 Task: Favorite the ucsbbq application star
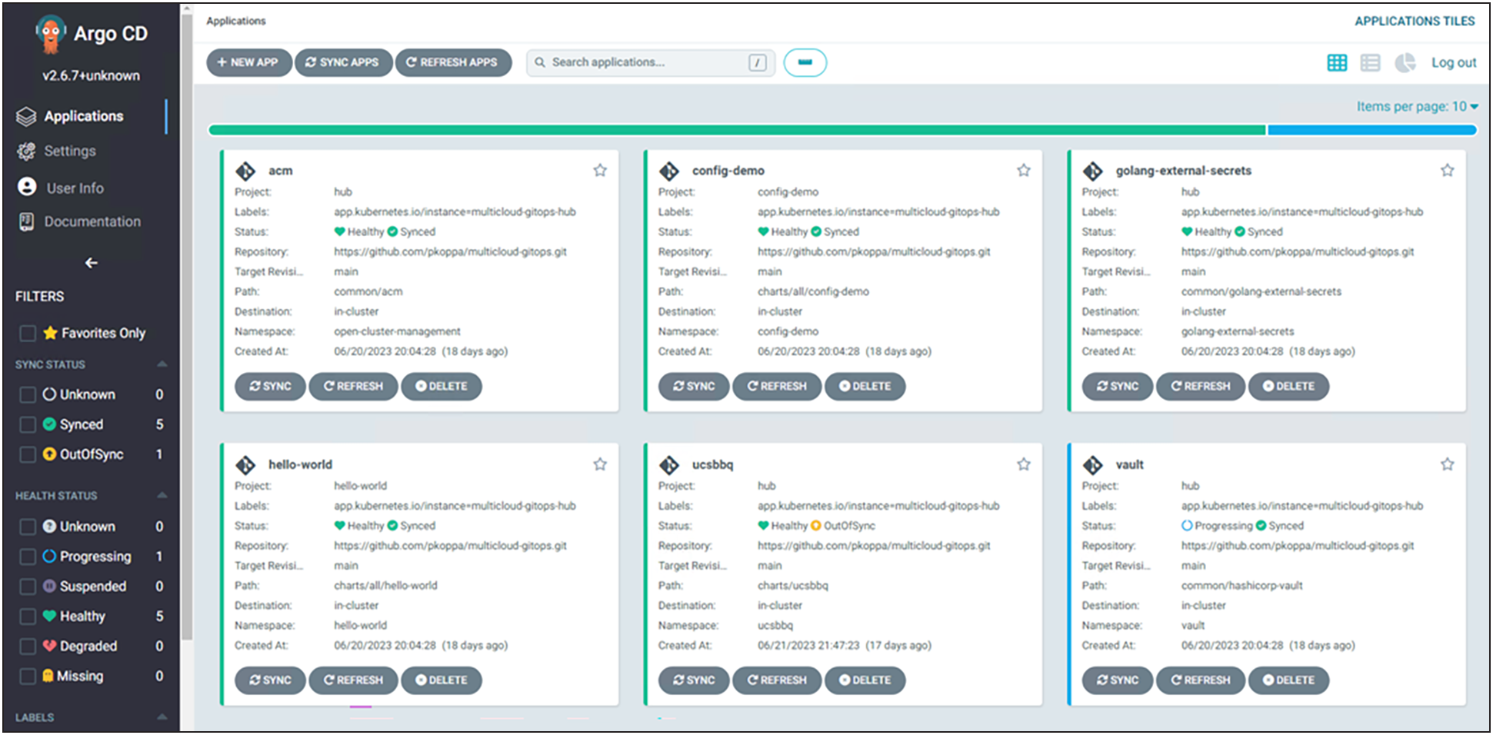[x=1024, y=464]
